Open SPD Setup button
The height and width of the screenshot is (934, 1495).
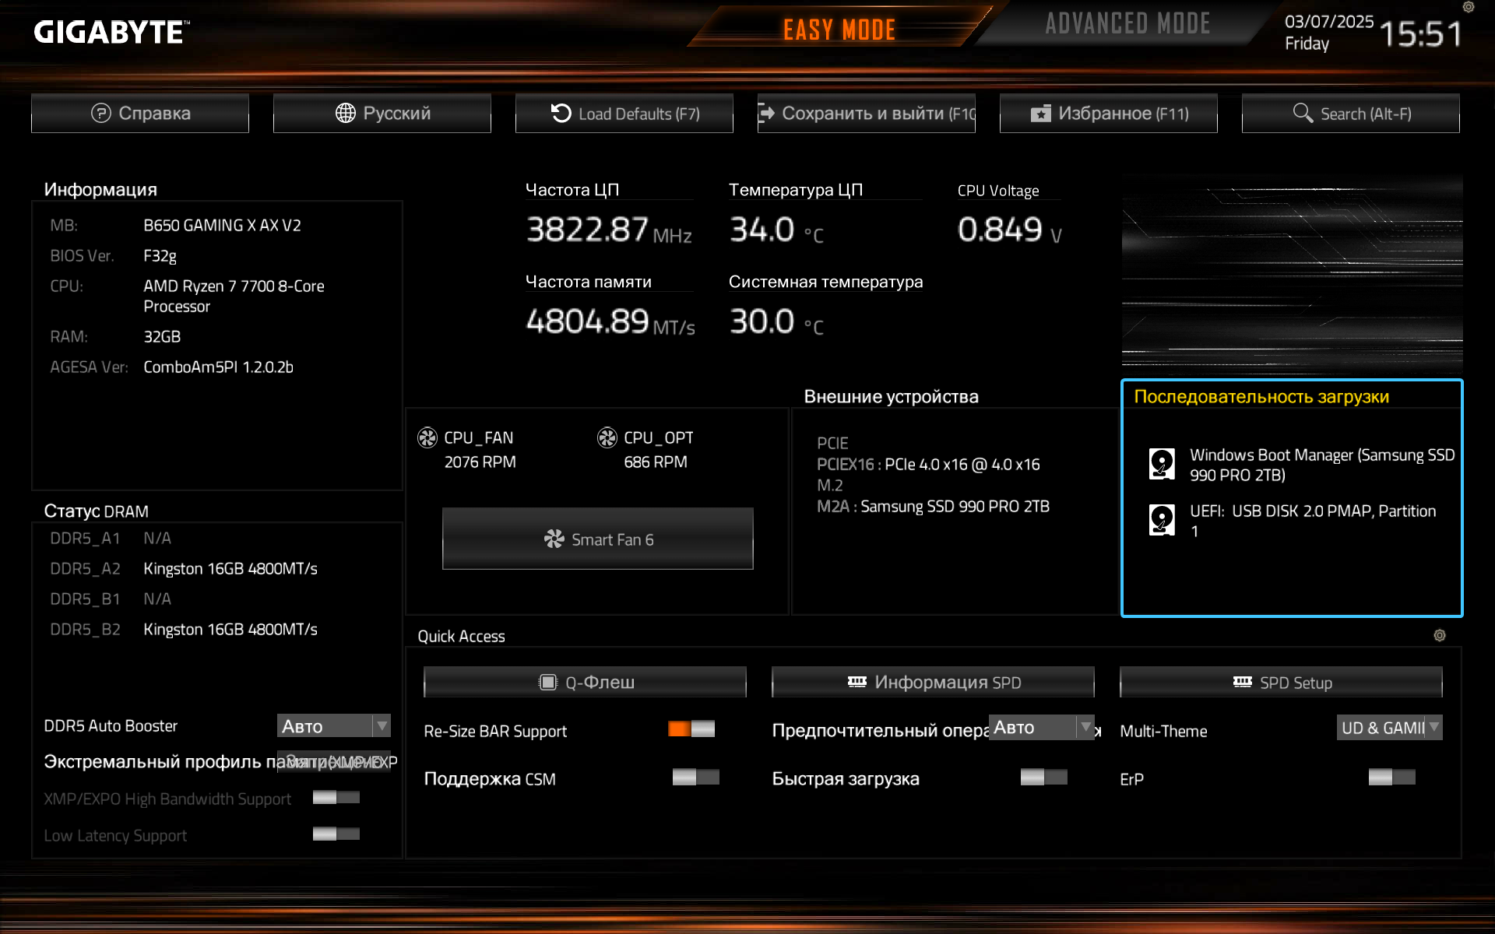coord(1281,683)
